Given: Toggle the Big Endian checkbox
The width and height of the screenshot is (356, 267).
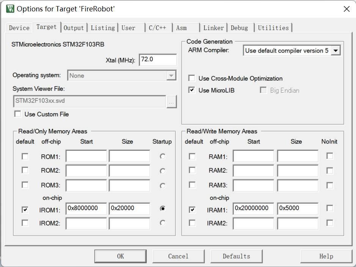Looking at the screenshot, I should click(263, 90).
